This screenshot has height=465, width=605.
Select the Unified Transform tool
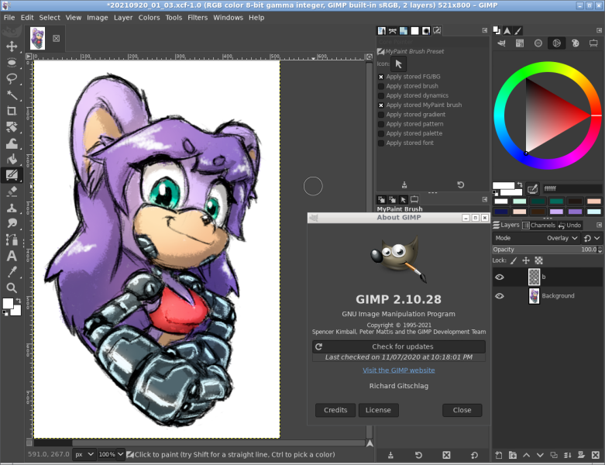(12, 127)
